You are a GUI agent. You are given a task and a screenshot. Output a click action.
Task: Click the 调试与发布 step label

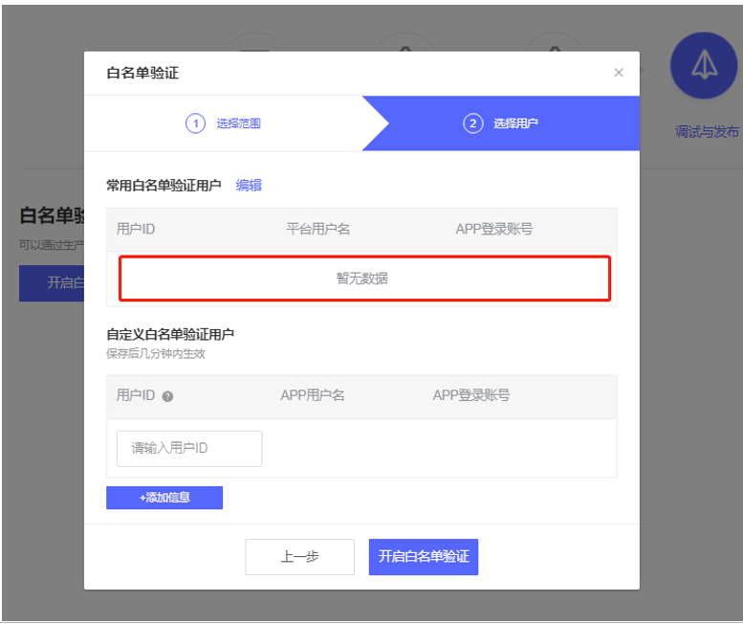pyautogui.click(x=706, y=132)
